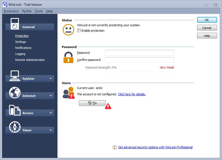This screenshot has height=160, width=222.
Task: Select Logging in the sidebar
Action: click(x=20, y=54)
